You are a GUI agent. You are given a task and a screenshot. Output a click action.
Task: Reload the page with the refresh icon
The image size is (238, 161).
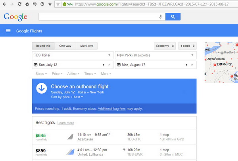click(x=19, y=4)
